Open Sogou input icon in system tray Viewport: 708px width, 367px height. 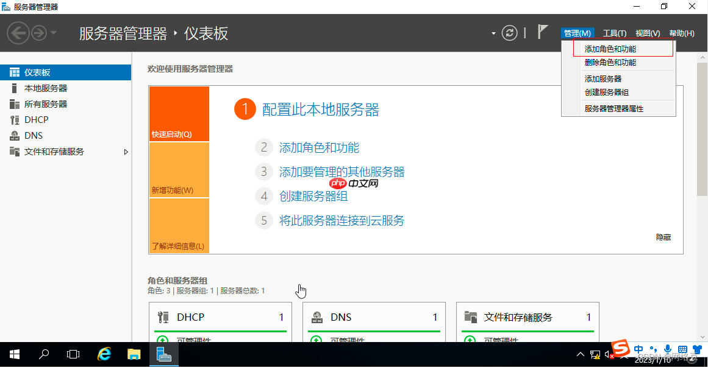[620, 349]
